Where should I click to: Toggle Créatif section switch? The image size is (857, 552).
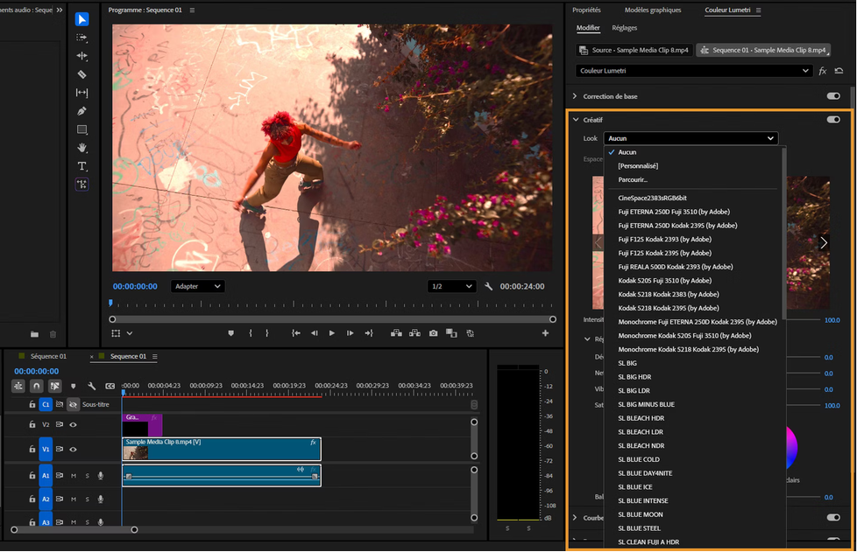tap(833, 120)
